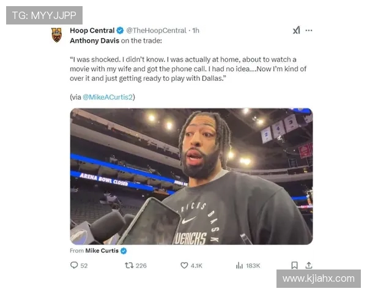Click the www.kjiahx.com watermark link

tap(318, 279)
